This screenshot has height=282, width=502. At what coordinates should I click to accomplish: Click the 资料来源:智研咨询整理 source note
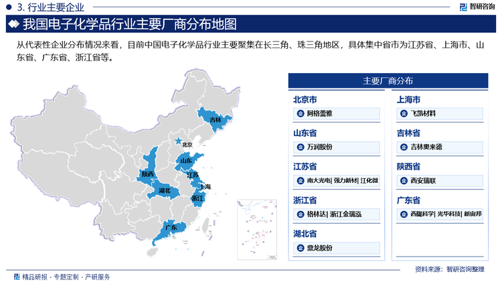pos(450,269)
